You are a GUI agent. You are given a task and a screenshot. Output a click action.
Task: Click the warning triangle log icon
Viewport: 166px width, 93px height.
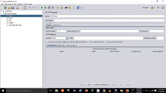pos(152,8)
